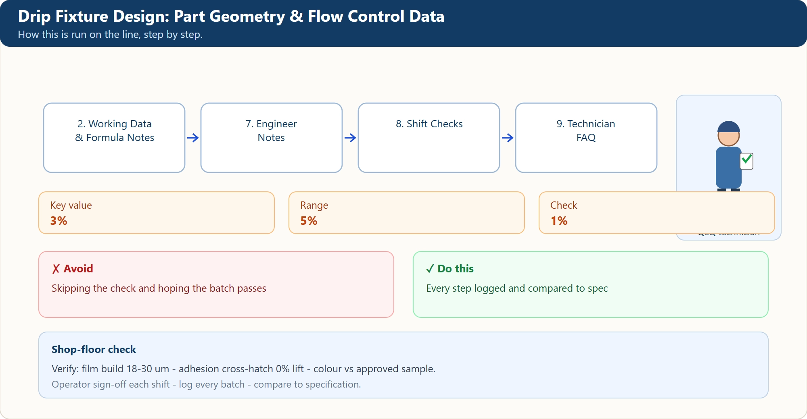
Task: Click "Every step logged and compared to spec"
Action: 517,288
